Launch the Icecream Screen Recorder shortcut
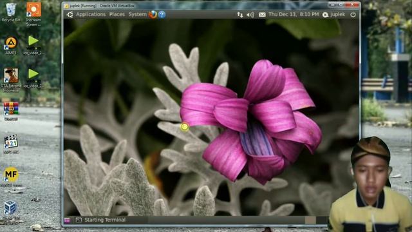 (33, 14)
